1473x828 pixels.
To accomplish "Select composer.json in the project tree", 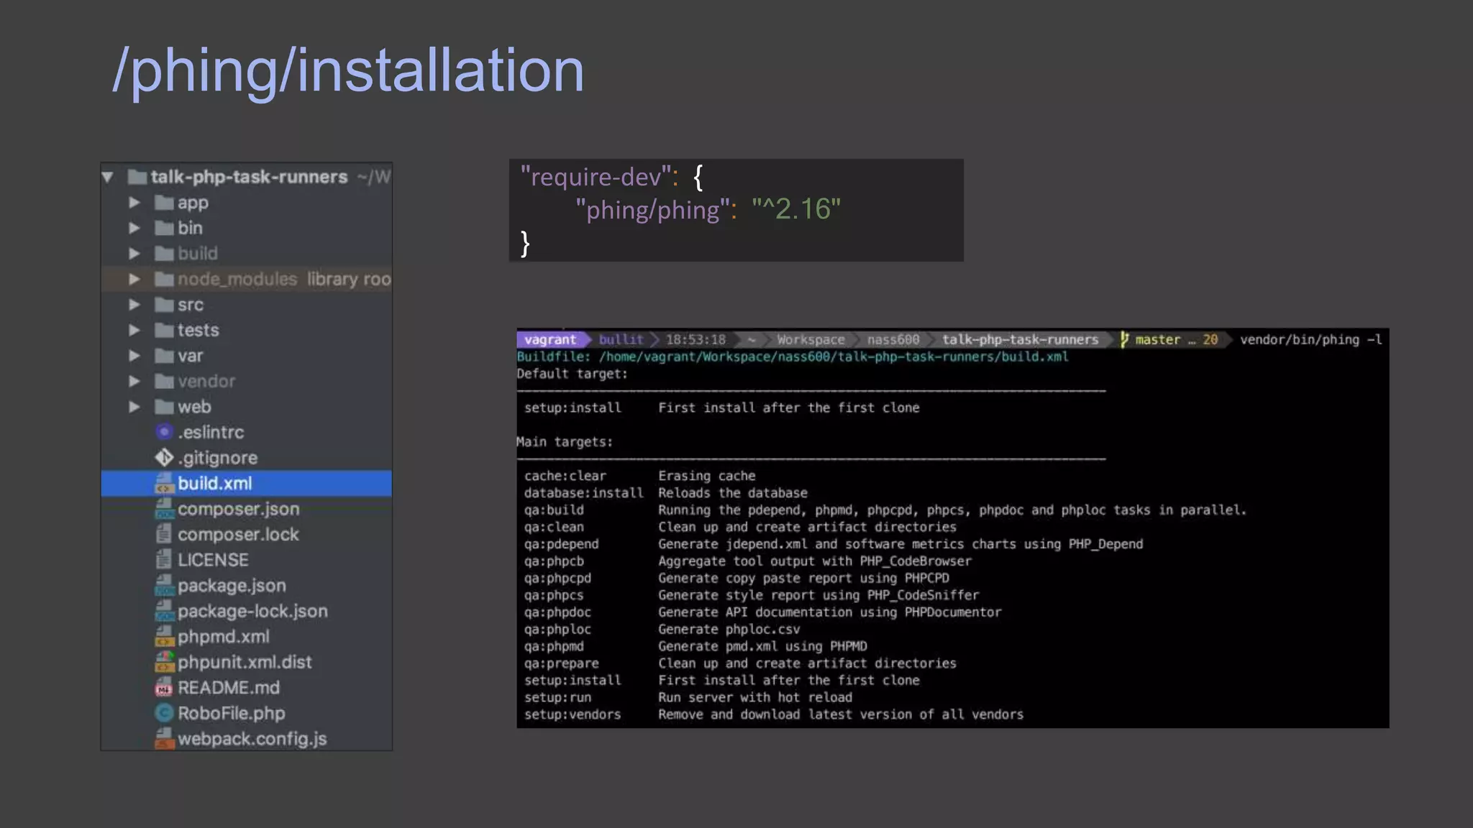I will point(239,509).
